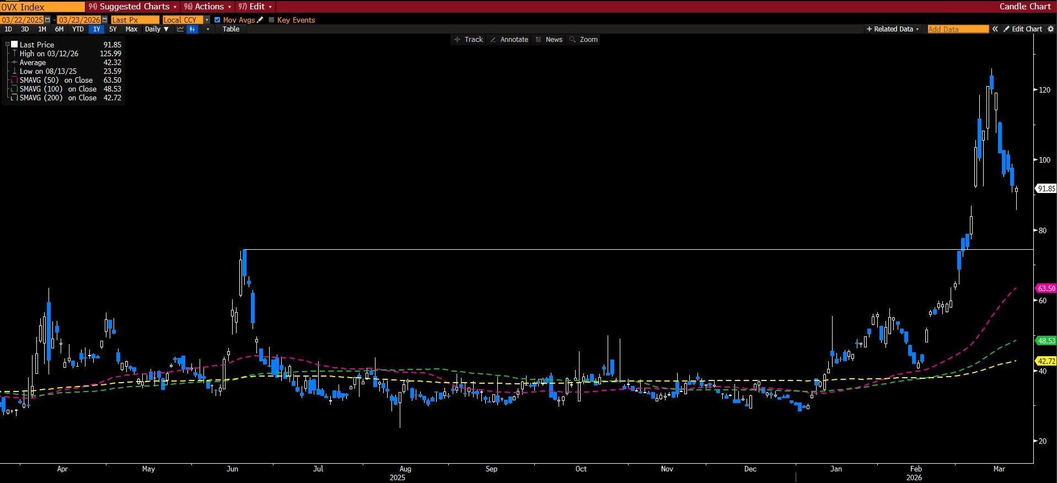Select the candle chart type icon
The image size is (1057, 483).
tap(192, 29)
